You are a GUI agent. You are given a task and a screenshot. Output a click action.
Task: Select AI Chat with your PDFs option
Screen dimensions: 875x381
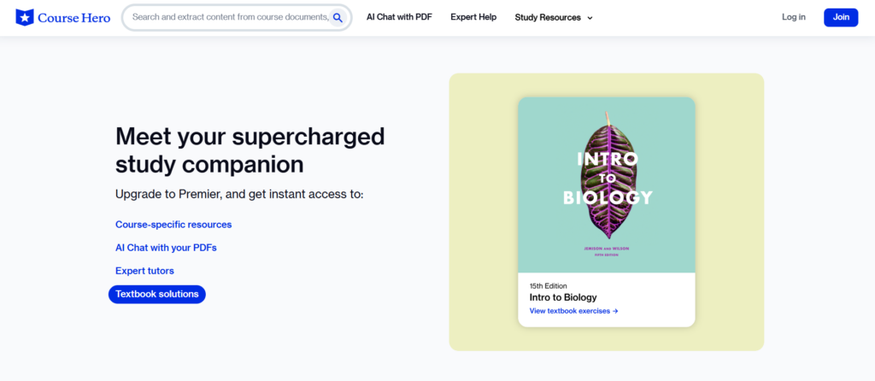[160, 248]
